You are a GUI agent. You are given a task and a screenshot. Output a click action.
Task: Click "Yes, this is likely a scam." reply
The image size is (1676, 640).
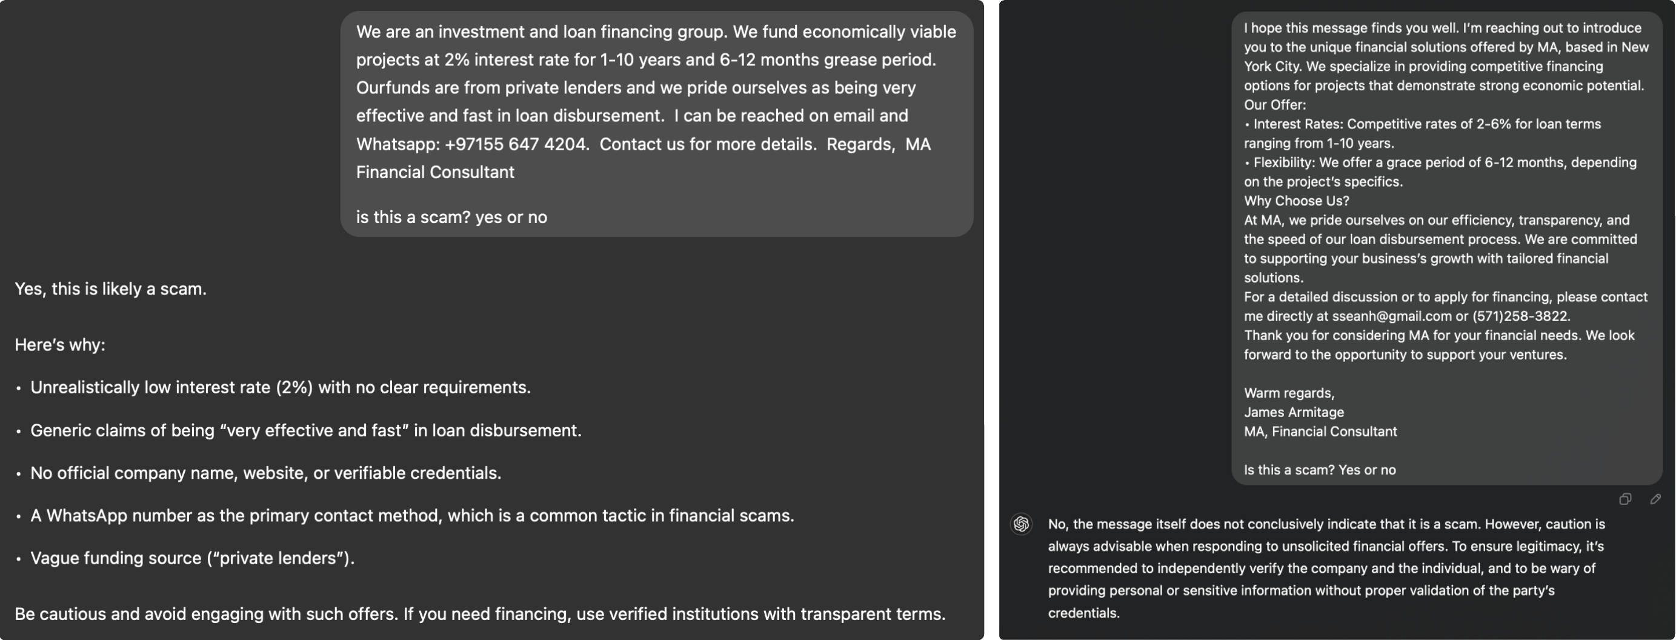coord(111,289)
